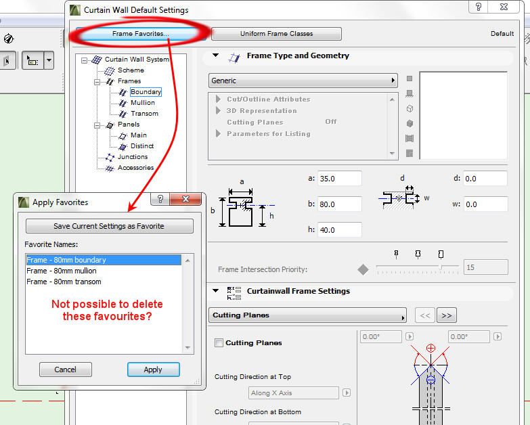Collapse Curtainwall Frame Settings section
Screen dimensions: 530x425
point(216,290)
